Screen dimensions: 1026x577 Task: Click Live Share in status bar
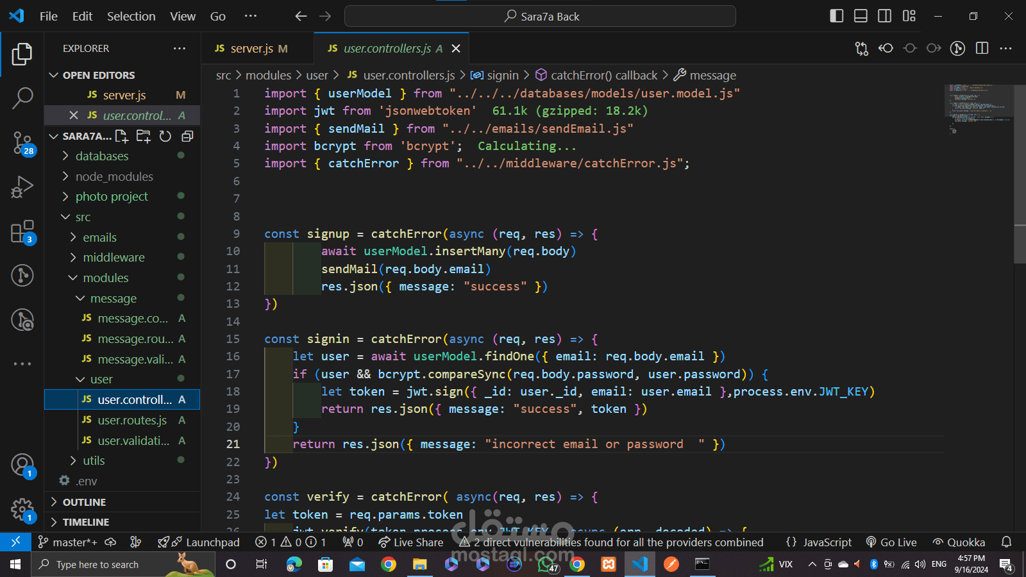pyautogui.click(x=411, y=542)
